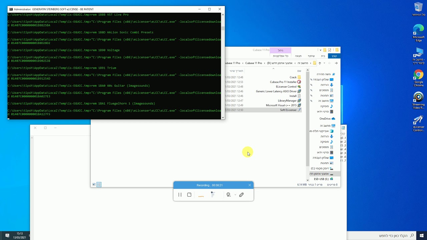
Task: Open the בית (Home) ribbon tab
Action: click(x=323, y=56)
